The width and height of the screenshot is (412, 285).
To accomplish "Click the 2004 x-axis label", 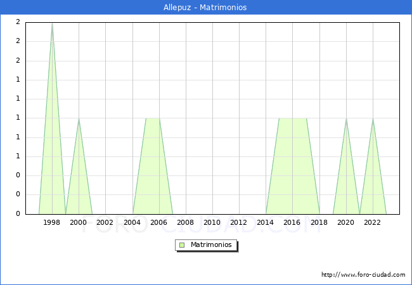I will [132, 222].
